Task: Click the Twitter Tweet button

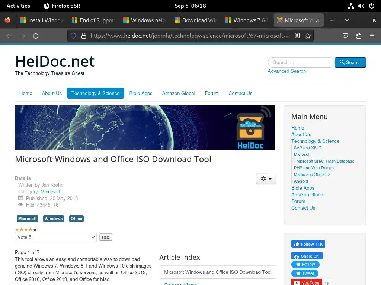Action: [x=305, y=273]
